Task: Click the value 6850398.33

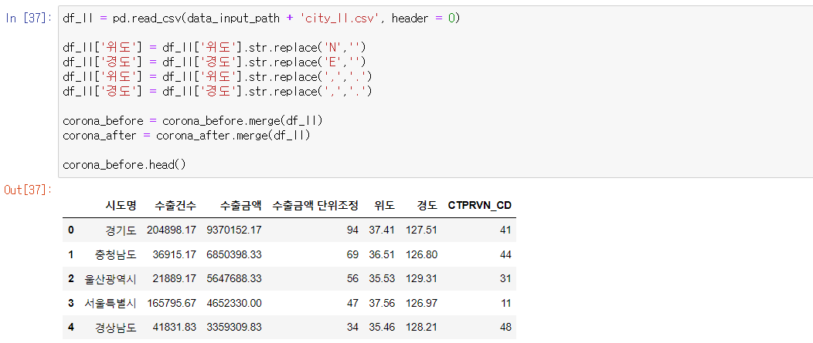Action: click(234, 254)
